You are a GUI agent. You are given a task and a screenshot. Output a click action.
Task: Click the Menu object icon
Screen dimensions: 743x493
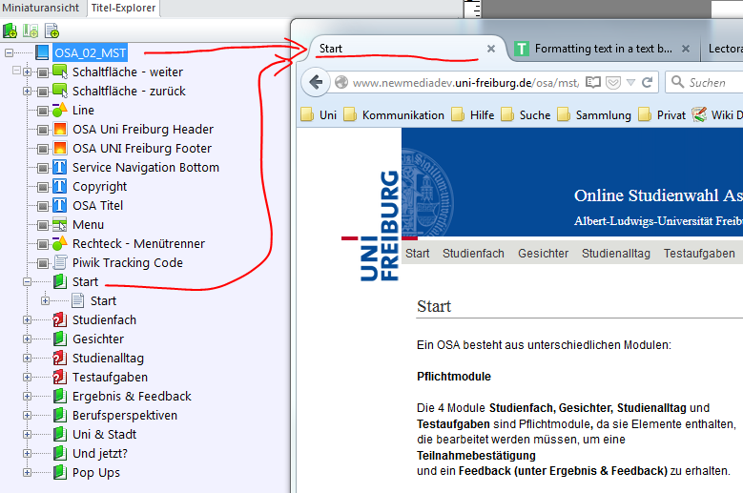60,224
